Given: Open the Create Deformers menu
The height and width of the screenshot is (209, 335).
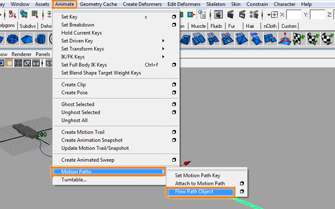Looking at the screenshot, I should pos(142,4).
